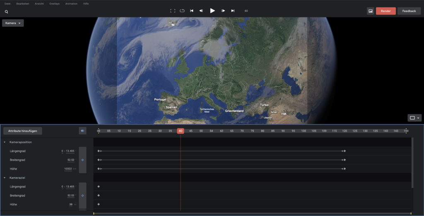Select keyframe on Kameraziel Breitengrad track
424x216 pixels.
99,195
